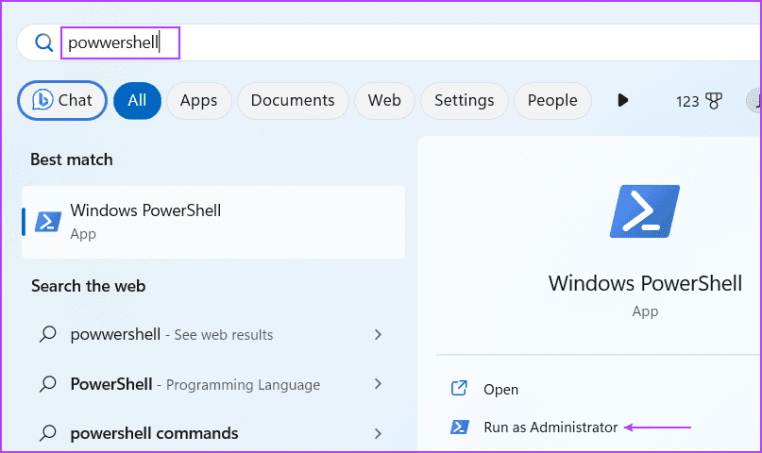Viewport: 762px width, 453px height.
Task: Open Windows PowerShell best match result
Action: click(x=213, y=222)
